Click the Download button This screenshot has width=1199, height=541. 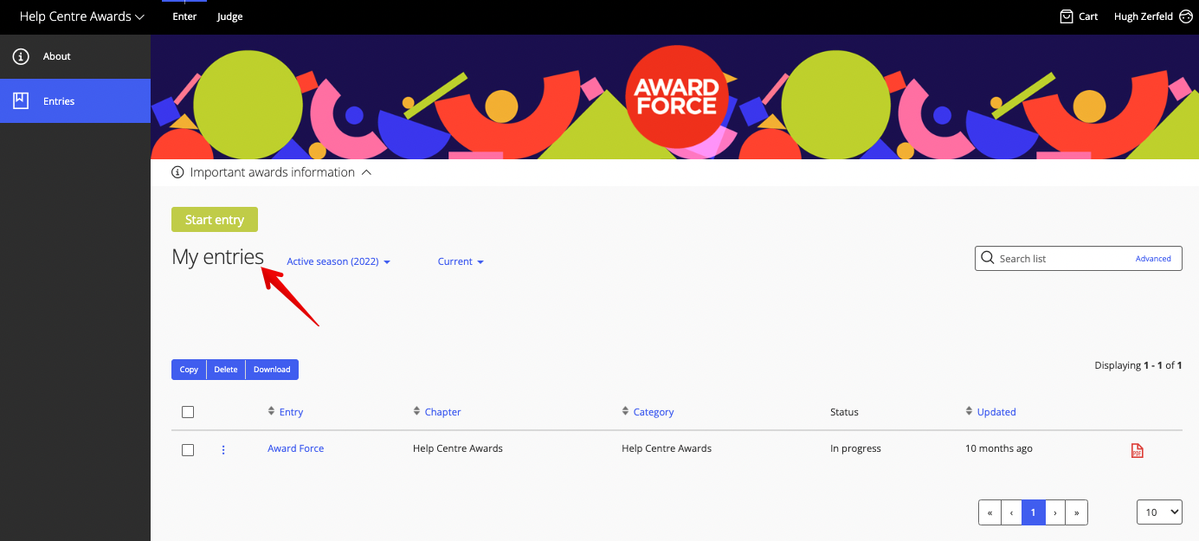click(272, 370)
